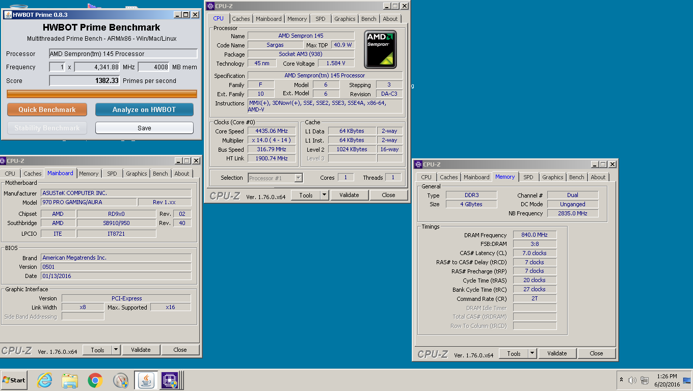Click Tools button in Memory CPU-Z window
Image resolution: width=693 pixels, height=391 pixels.
[x=514, y=353]
